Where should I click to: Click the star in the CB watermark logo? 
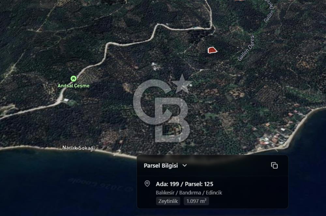click(x=182, y=84)
